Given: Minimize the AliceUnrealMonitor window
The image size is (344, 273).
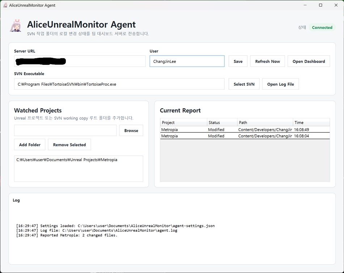Looking at the screenshot, I should click(x=305, y=5).
